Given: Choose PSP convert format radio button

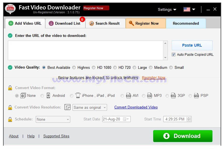Looking at the screenshot, I should 190,96.
